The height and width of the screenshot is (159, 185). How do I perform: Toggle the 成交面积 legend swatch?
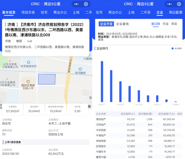point(172,48)
